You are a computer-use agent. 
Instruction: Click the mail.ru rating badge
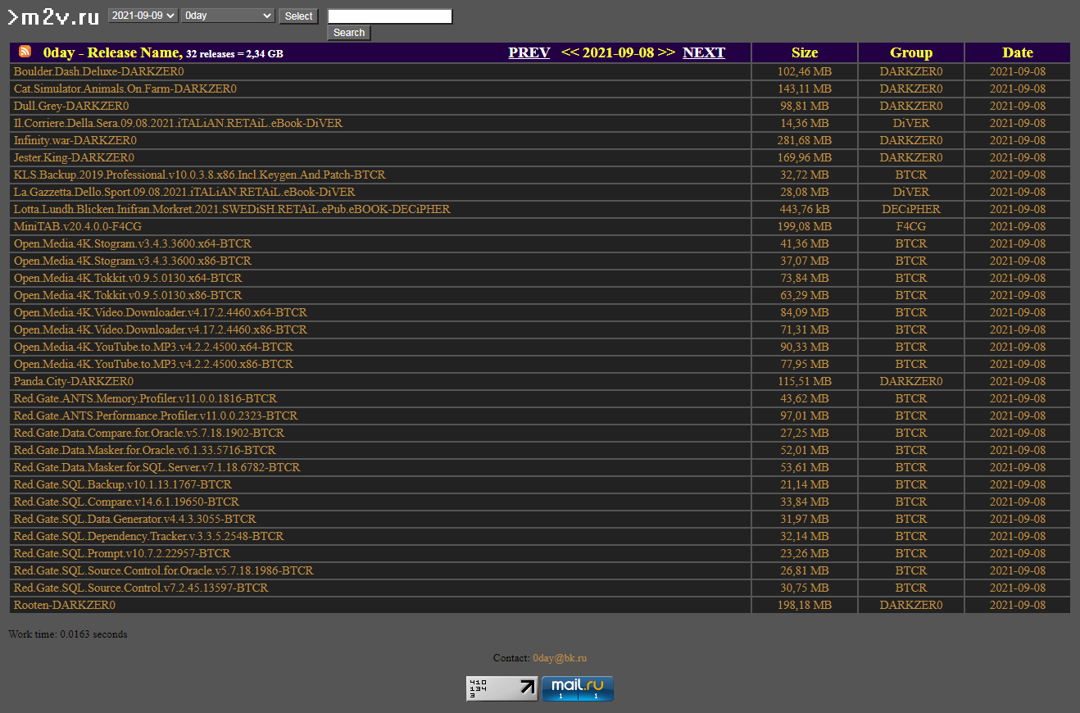[578, 688]
